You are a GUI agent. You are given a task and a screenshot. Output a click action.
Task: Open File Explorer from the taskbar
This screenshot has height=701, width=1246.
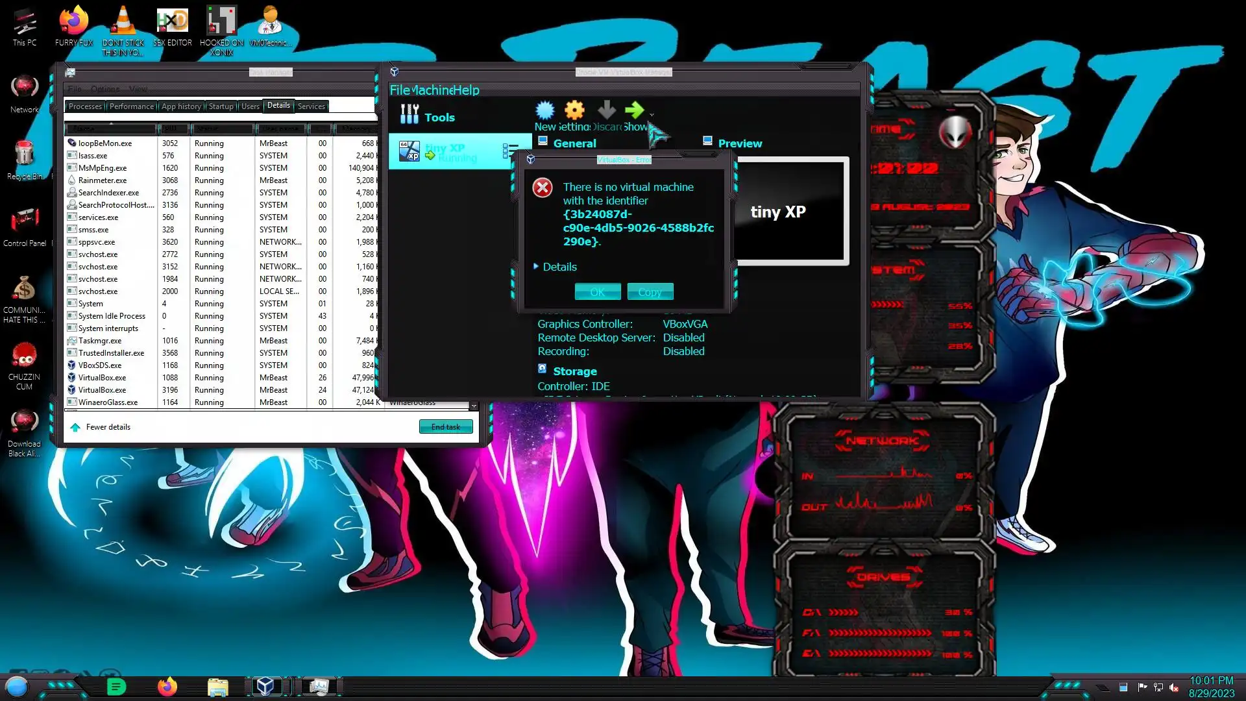click(x=217, y=687)
